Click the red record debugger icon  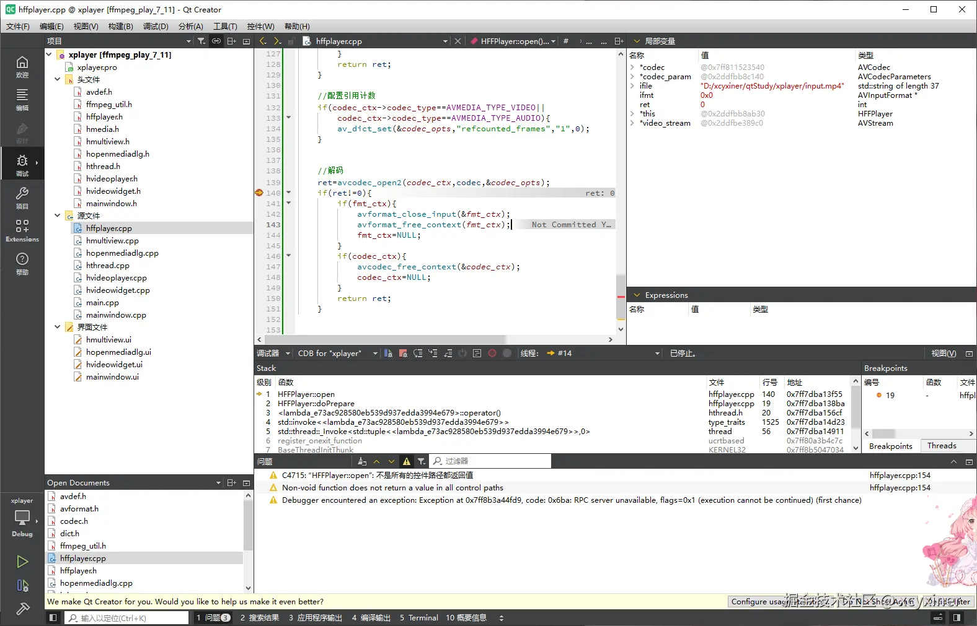coord(492,354)
